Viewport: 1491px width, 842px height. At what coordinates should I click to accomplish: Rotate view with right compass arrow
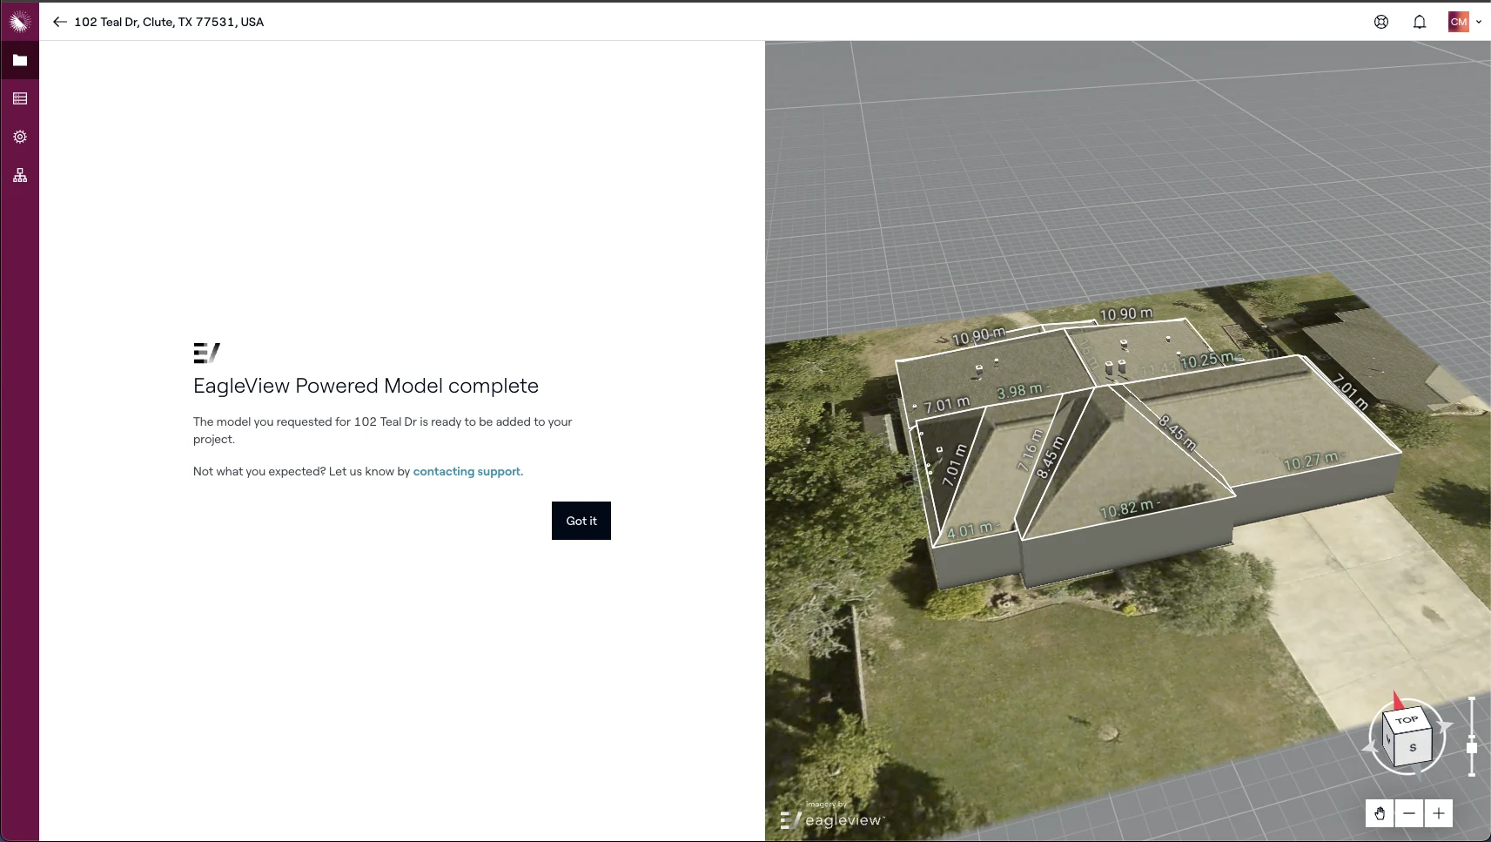tap(1445, 725)
